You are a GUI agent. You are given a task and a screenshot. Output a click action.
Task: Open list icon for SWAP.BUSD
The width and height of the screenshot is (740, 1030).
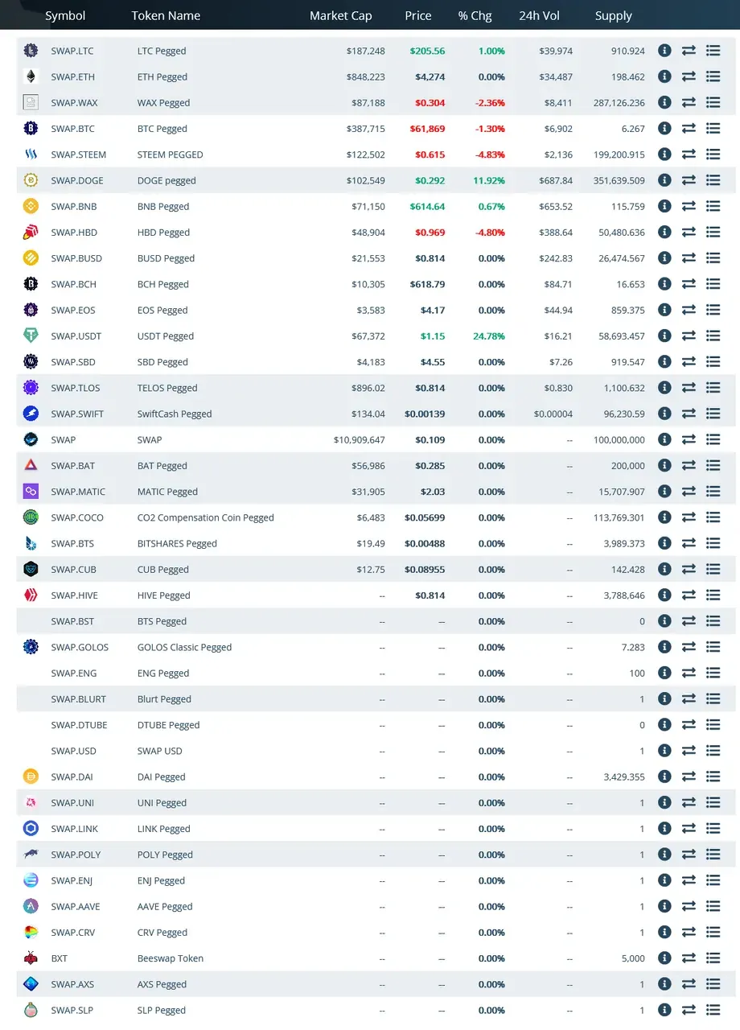(713, 258)
